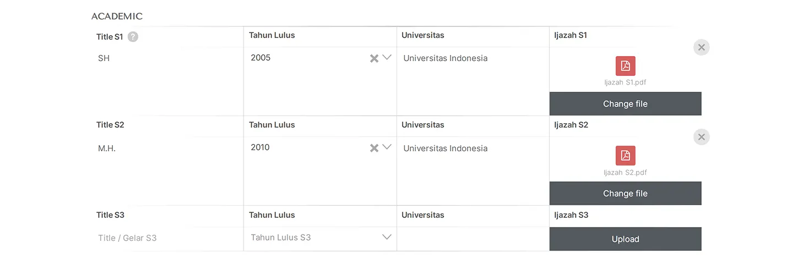Clear the 2010 graduation year selection

tap(374, 147)
